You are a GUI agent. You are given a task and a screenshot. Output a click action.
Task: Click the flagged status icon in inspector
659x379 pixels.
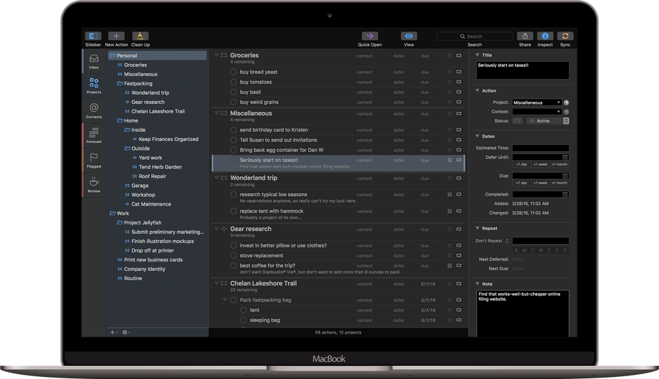point(517,121)
